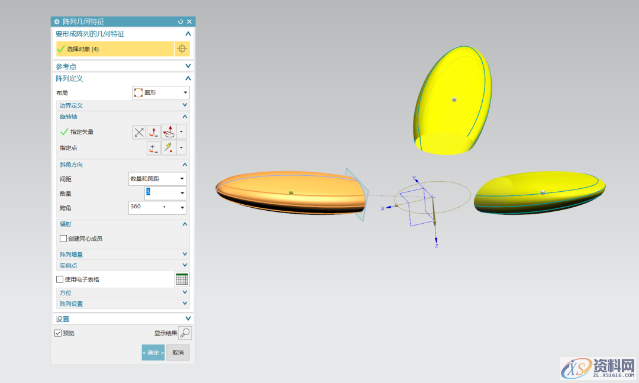This screenshot has width=639, height=383.
Task: Click the inferred vector axis icon
Action: 169,132
